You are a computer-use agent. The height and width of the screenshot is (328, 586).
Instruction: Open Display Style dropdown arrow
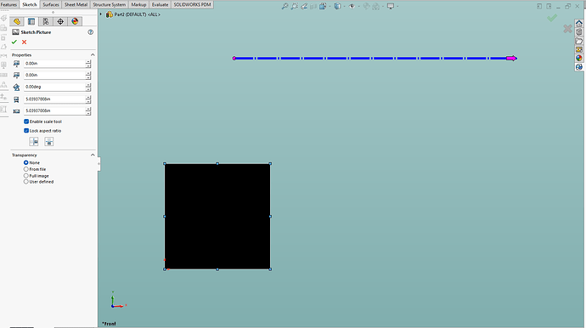click(344, 6)
